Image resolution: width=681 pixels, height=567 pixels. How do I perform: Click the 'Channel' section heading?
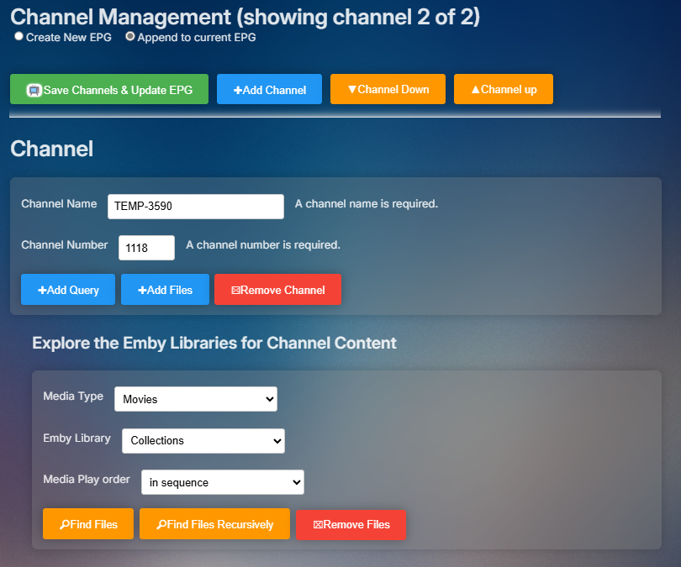[x=51, y=149]
